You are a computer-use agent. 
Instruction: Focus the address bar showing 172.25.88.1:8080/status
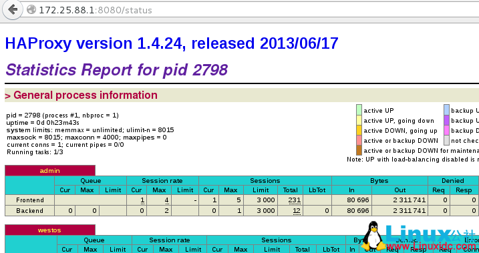point(251,10)
